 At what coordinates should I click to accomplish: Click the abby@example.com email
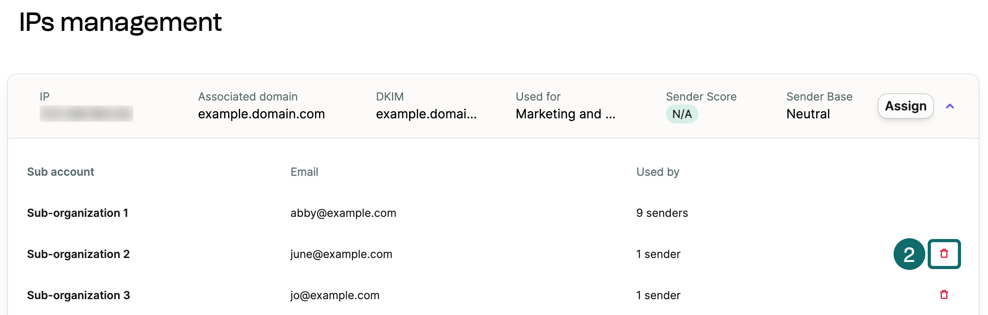click(343, 213)
